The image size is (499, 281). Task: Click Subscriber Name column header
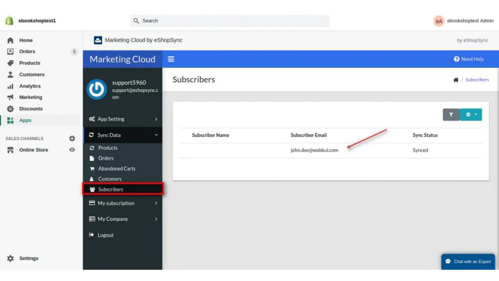coord(211,135)
